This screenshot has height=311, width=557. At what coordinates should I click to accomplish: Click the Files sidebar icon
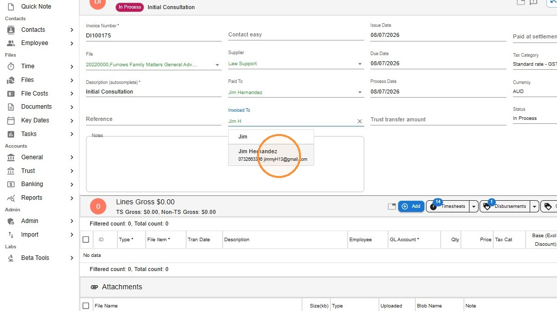click(x=11, y=80)
